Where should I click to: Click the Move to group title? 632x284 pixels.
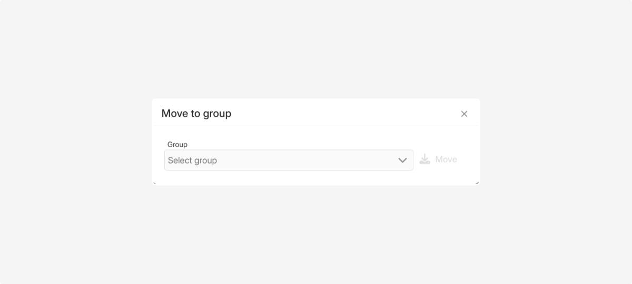click(196, 114)
